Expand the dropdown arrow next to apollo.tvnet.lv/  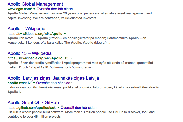point(34,83)
